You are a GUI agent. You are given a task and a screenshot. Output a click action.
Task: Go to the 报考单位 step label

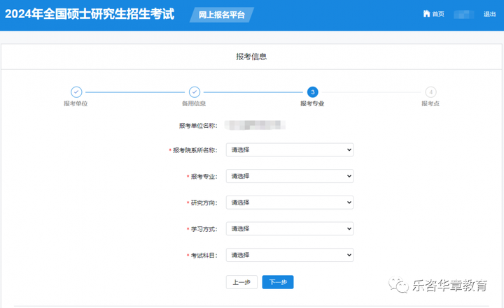tap(76, 104)
